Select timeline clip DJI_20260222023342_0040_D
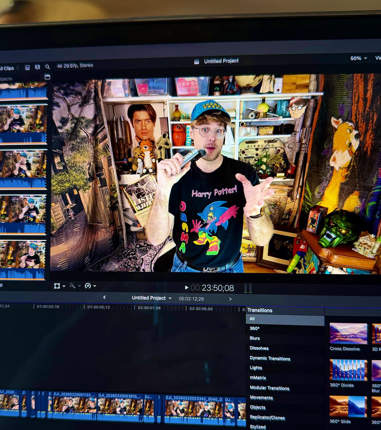The image size is (381, 430). coord(194,410)
